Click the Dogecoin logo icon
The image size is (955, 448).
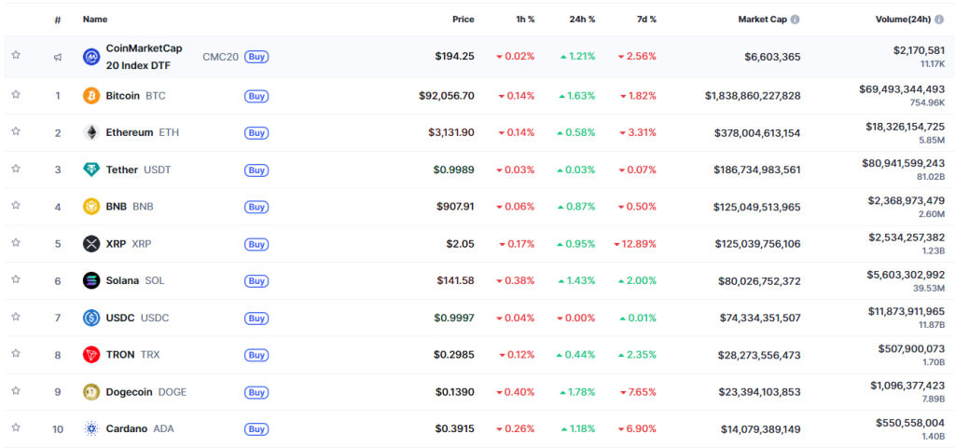pyautogui.click(x=91, y=392)
